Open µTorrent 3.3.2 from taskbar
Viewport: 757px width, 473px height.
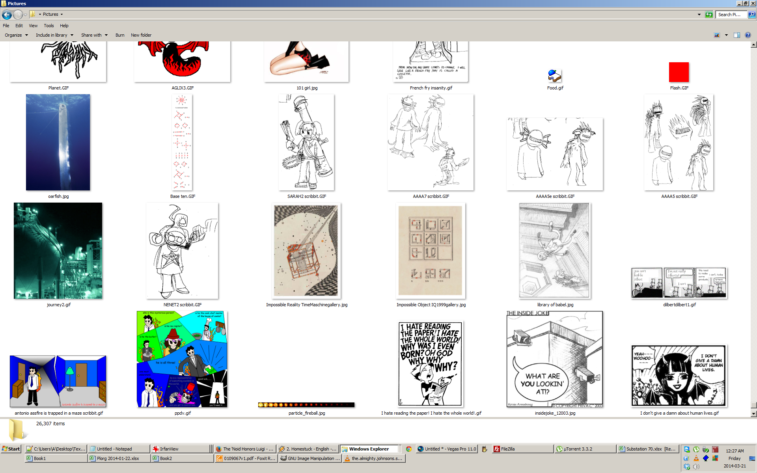[x=585, y=449]
